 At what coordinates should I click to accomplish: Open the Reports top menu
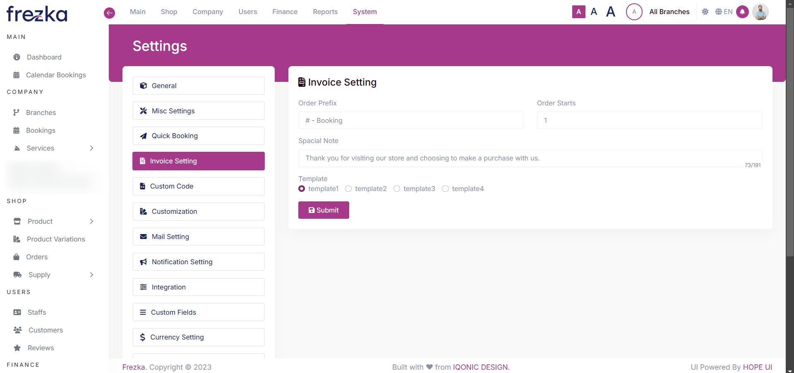[325, 12]
